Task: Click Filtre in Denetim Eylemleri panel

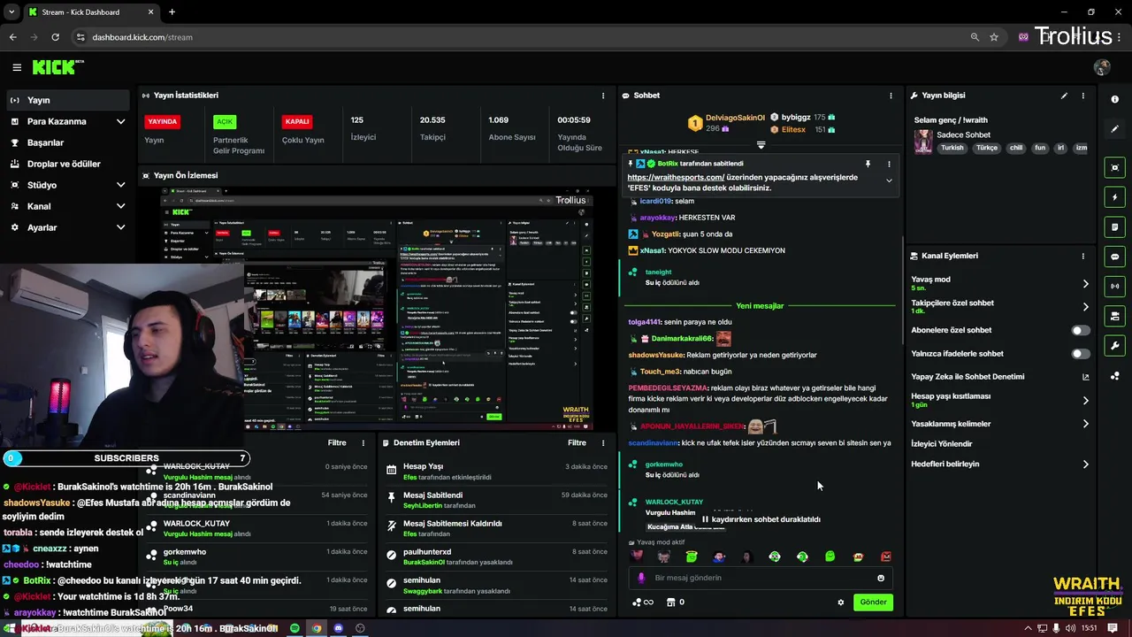Action: click(x=577, y=442)
